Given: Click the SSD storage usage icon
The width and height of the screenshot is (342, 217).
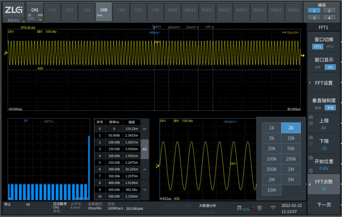Looking at the screenshot, I should (x=239, y=208).
